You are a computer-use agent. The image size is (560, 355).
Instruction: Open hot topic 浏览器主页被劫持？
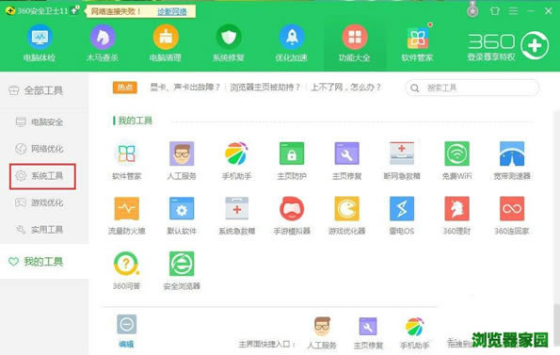pos(264,88)
